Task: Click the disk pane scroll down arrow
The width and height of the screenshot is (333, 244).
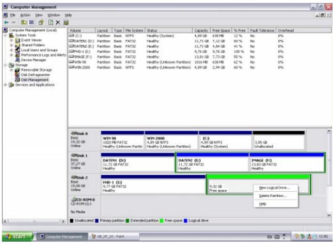Action: (329, 215)
